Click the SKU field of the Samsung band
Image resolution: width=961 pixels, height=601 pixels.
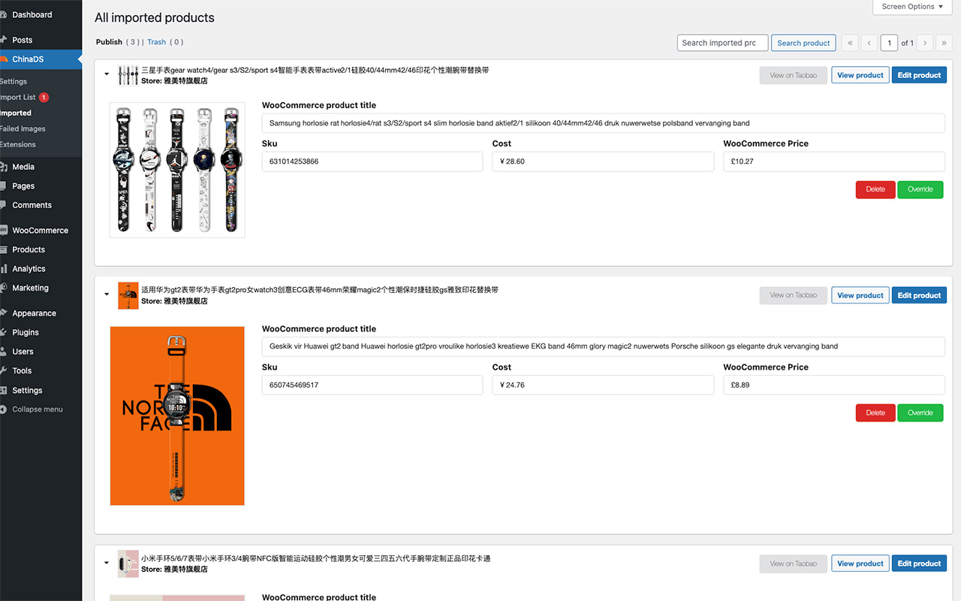pos(372,161)
